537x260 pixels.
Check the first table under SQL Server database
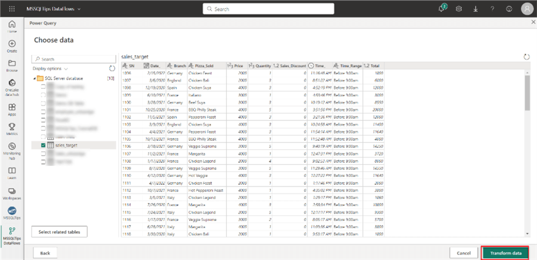[x=43, y=87]
